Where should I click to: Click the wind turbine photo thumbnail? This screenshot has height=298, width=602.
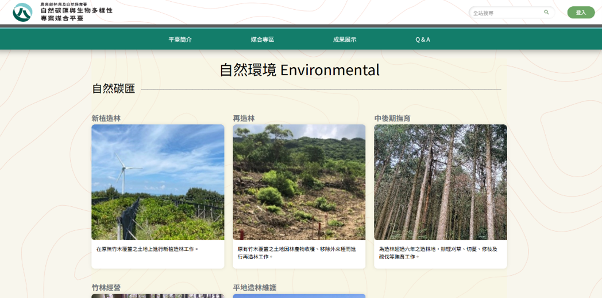coord(157,182)
